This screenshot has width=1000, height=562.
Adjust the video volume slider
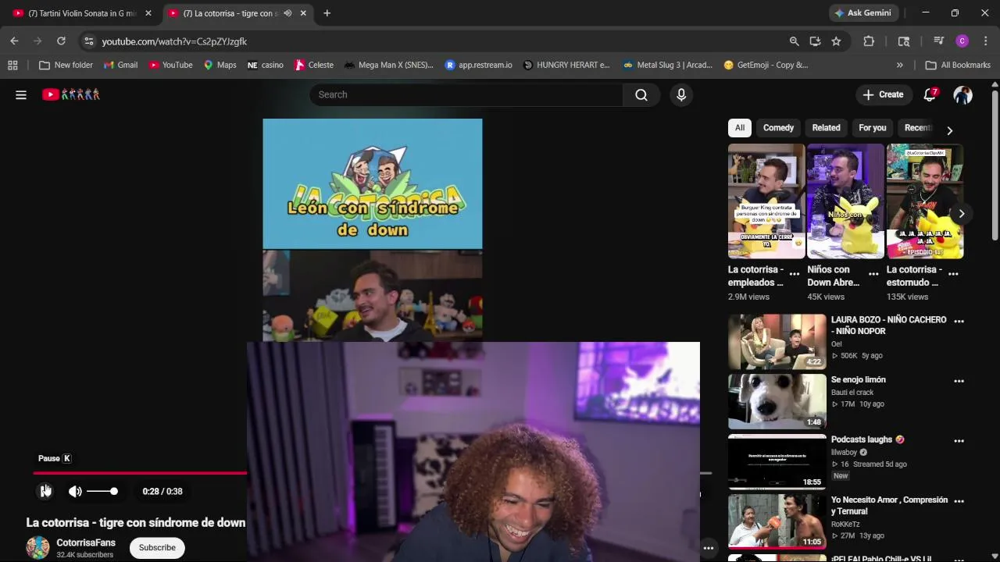[x=102, y=491]
